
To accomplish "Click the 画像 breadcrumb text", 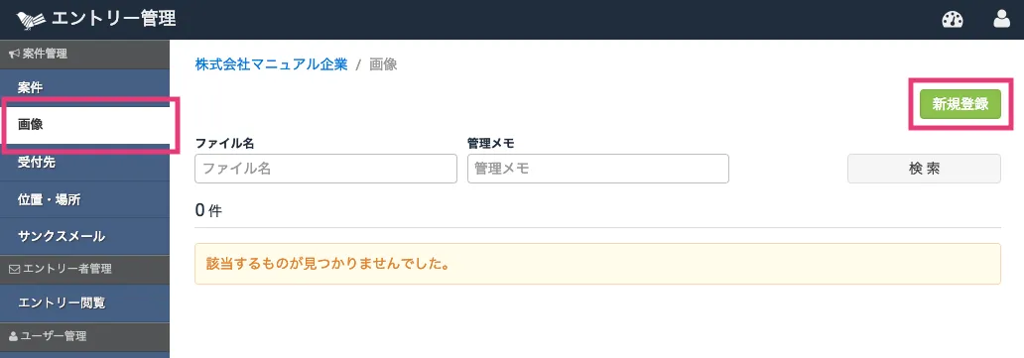I will (383, 64).
